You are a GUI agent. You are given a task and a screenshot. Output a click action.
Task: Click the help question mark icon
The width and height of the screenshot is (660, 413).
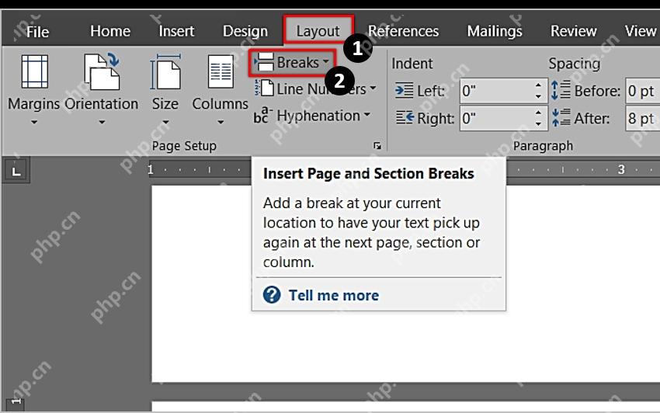pyautogui.click(x=272, y=295)
